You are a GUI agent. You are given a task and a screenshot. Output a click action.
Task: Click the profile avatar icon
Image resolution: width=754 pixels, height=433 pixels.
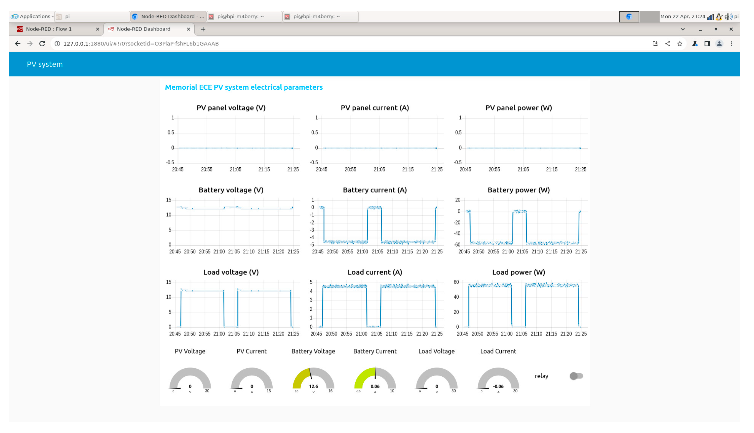click(719, 44)
